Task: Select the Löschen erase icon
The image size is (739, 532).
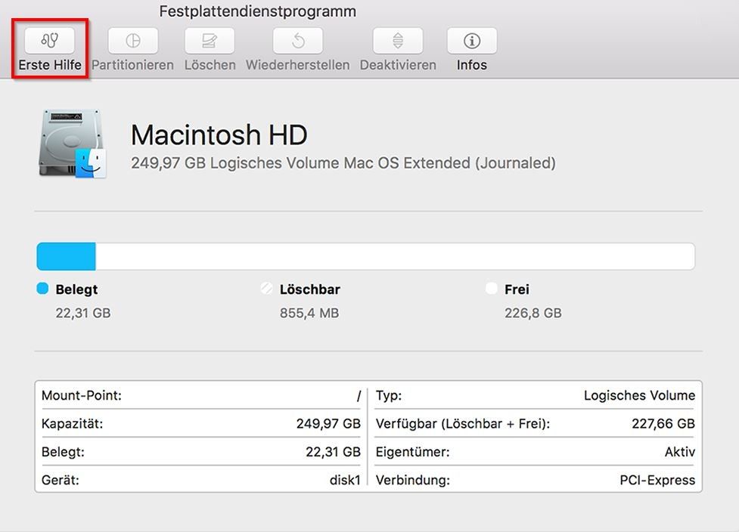Action: pos(210,40)
